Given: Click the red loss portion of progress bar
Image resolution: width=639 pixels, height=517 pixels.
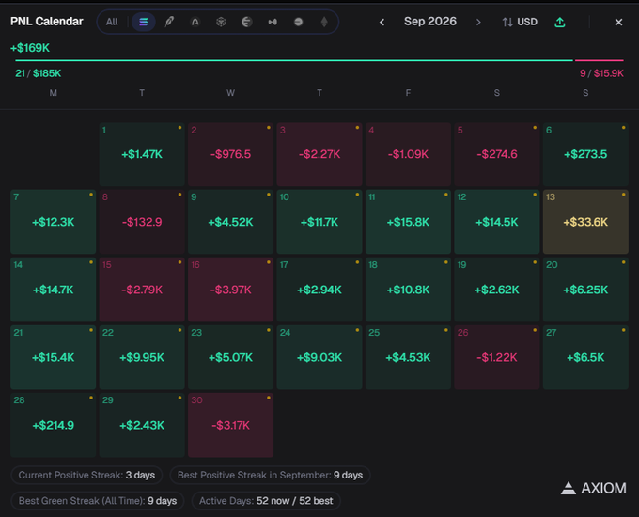Looking at the screenshot, I should [600, 60].
